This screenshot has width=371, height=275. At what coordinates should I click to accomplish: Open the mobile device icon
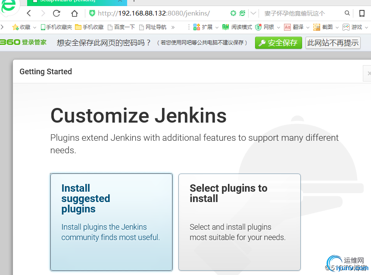click(362, 13)
